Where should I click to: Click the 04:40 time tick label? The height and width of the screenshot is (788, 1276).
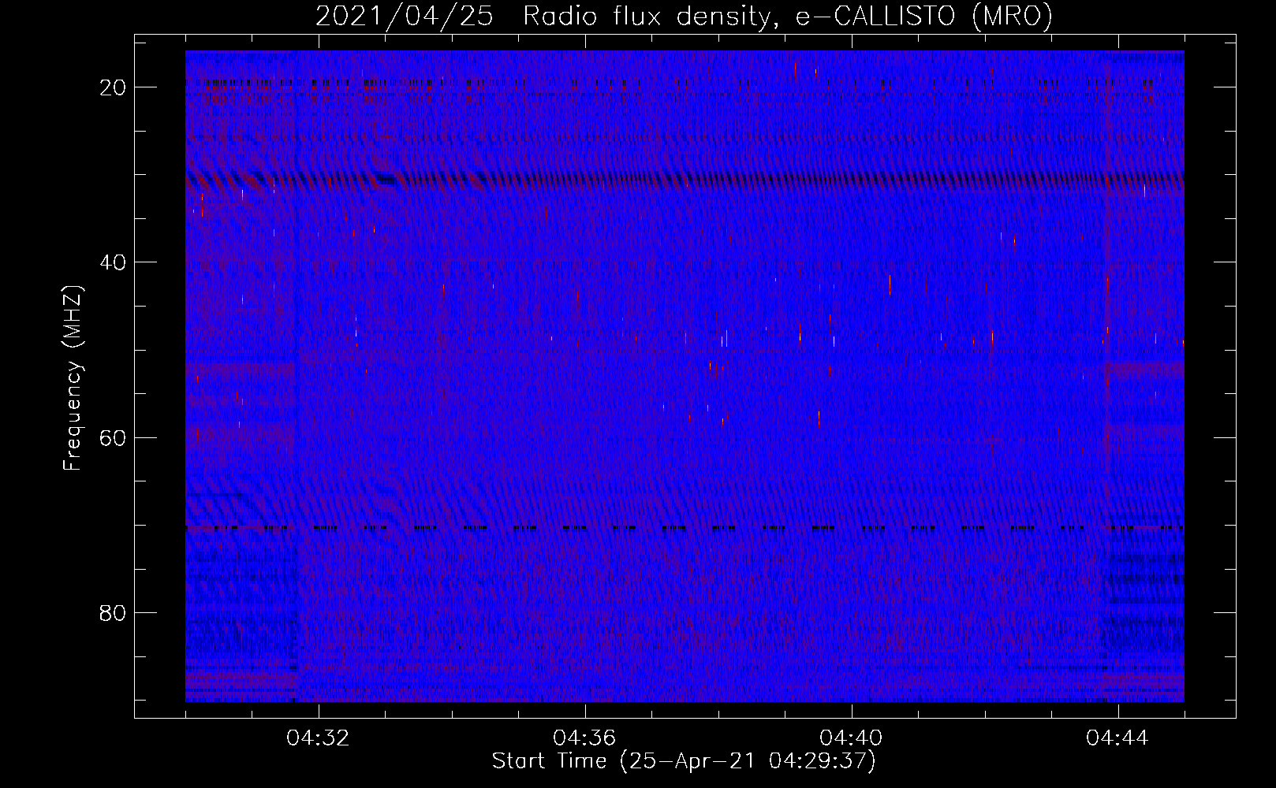click(x=851, y=738)
